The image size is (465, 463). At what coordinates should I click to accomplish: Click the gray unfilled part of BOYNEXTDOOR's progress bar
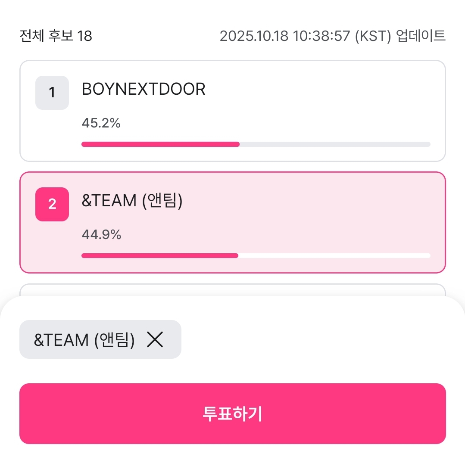tap(334, 144)
